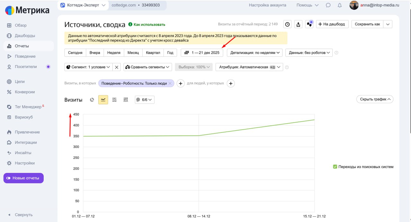Open Данные: без роботов dropdown
The height and width of the screenshot is (222, 411).
[310, 53]
